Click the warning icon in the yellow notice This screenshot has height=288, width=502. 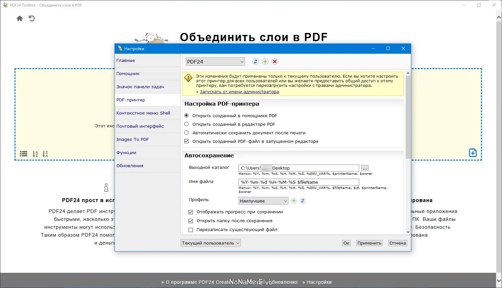click(x=188, y=78)
